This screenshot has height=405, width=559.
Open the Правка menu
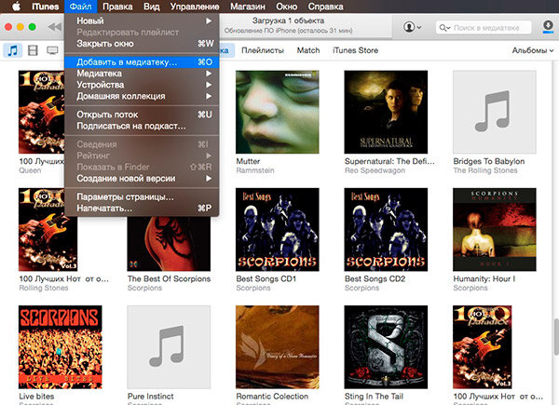pos(117,7)
